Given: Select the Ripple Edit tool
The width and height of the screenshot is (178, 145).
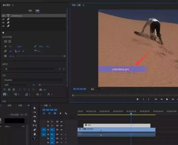Looking at the screenshot, I should (x=34, y=117).
